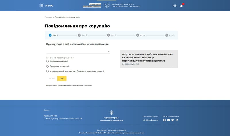Open the hamburger МЕНЮ icon
This screenshot has width=230, height=136.
(x=42, y=5)
